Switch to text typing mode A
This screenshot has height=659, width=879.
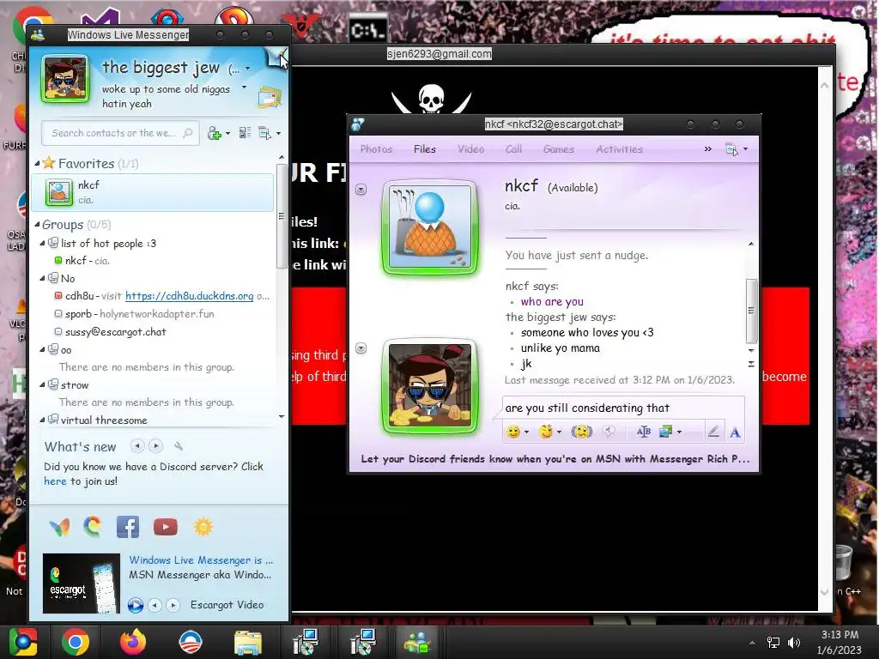(x=735, y=432)
